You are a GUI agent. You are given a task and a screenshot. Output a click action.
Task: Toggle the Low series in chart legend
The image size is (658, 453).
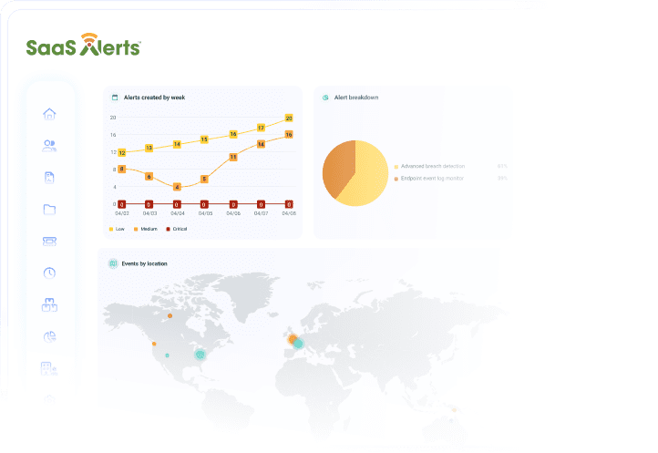117,229
